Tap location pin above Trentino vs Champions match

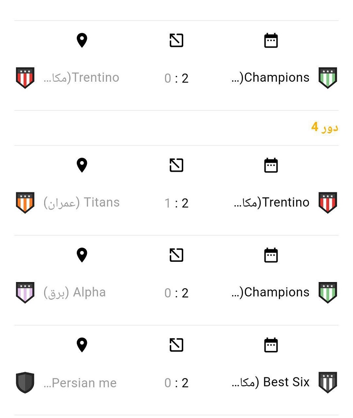click(82, 41)
